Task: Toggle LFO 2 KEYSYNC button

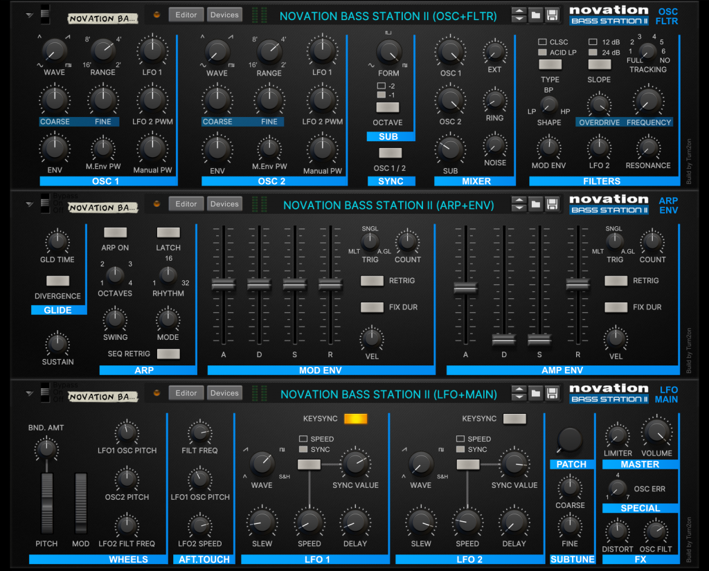Action: pos(514,419)
